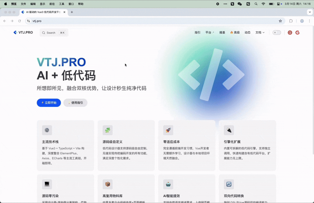This screenshot has height=203, width=314.
Task: Click the screen recording status icon
Action: [x=218, y=4]
